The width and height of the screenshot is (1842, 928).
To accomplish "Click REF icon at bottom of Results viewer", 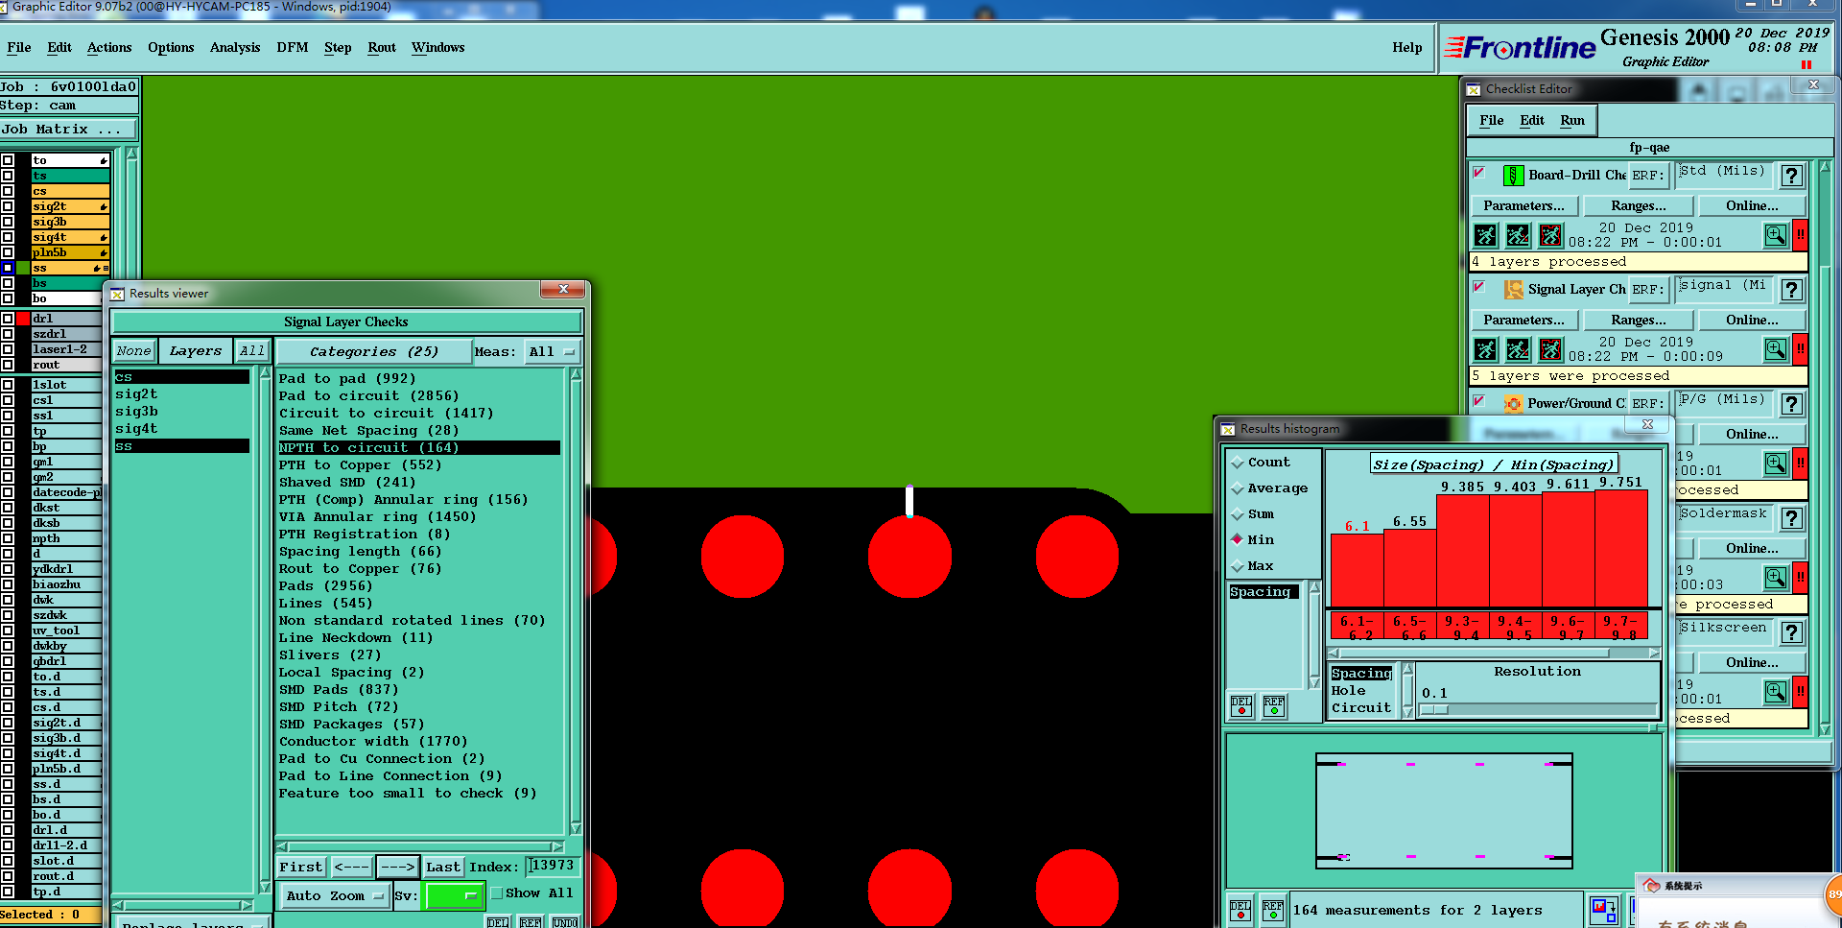I will pos(531,922).
